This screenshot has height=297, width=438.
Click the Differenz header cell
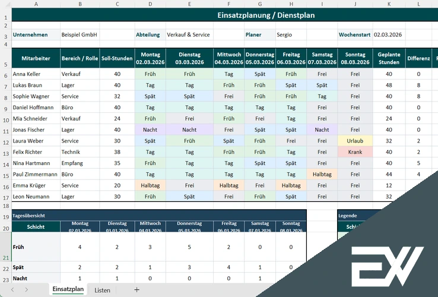click(418, 58)
